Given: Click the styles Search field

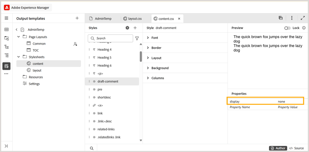Looking at the screenshot, I should (110, 38).
